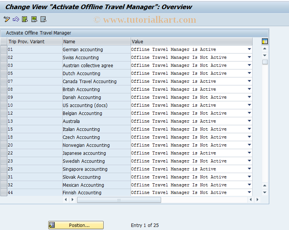Select the row for variant 10 US accounting
The height and width of the screenshot is (230, 289).
pos(4,105)
